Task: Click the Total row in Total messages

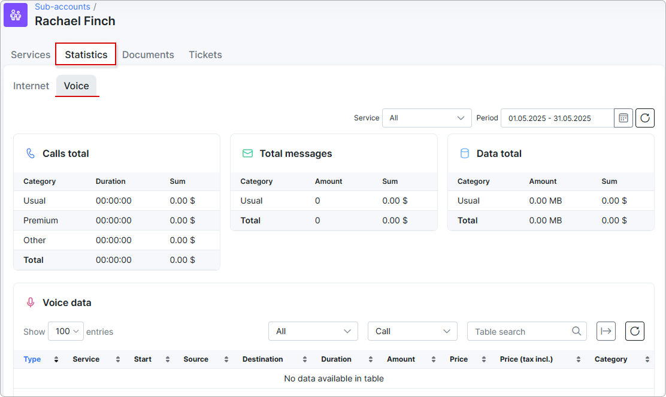Action: point(334,220)
